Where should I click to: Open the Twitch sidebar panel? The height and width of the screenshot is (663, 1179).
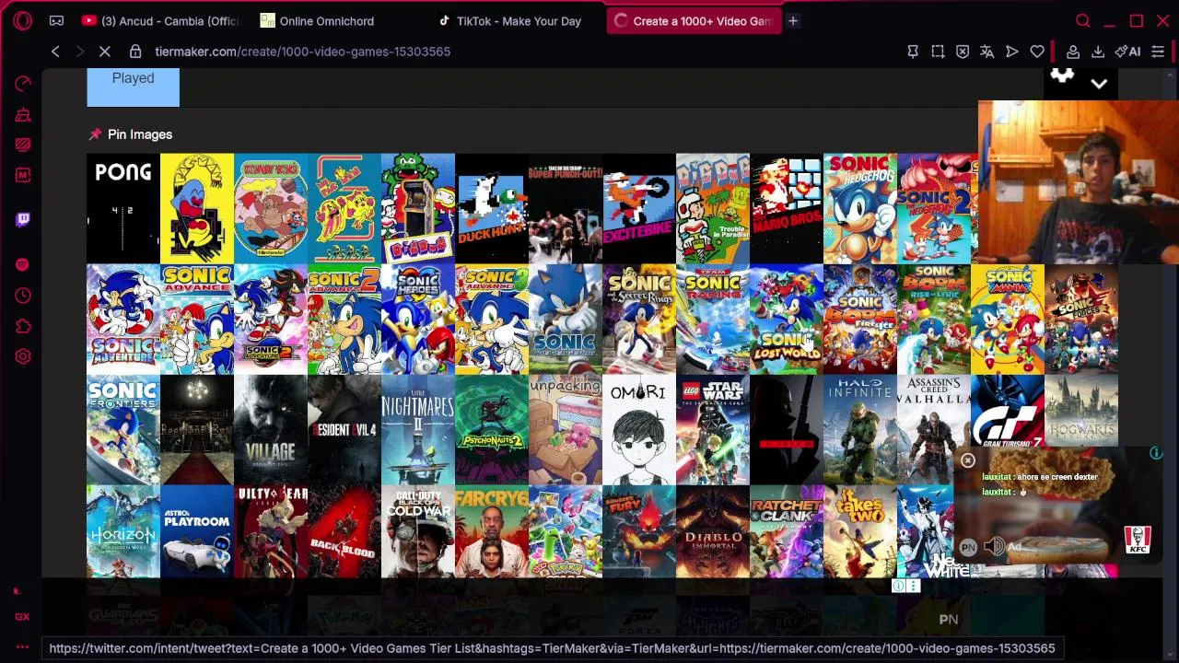click(x=23, y=219)
